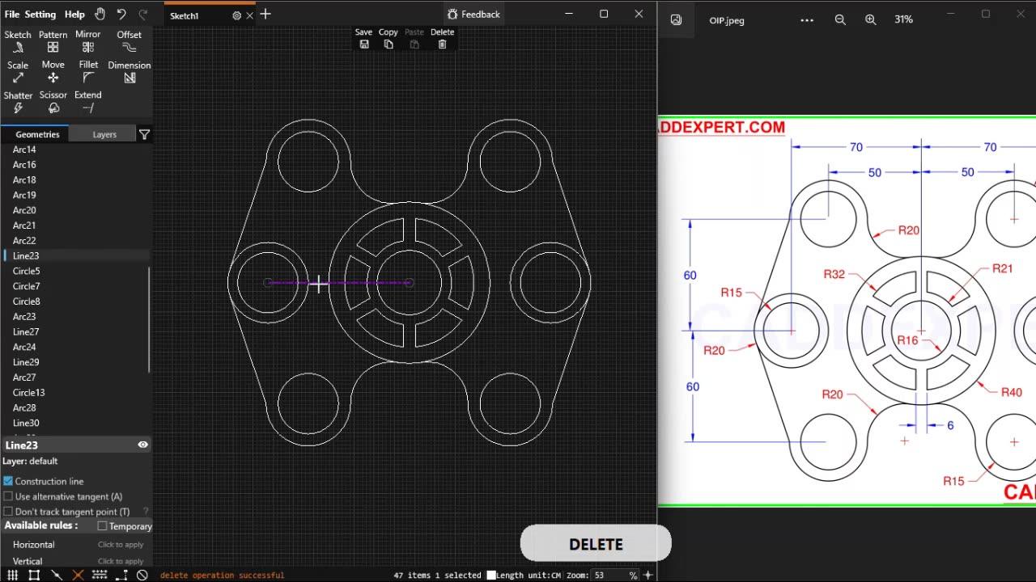Copy the selected geometry
Screen dimensions: 1036x582
(x=388, y=39)
